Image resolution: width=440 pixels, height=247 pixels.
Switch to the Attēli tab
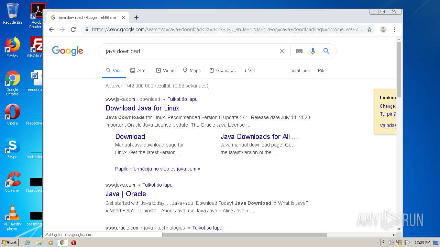point(139,70)
